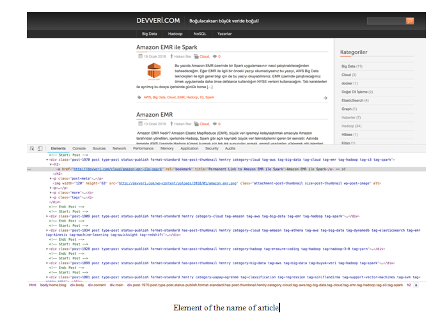Select the body.home.blog breadcrumb item
Screen dimensions: 447x327
[x=53, y=285]
